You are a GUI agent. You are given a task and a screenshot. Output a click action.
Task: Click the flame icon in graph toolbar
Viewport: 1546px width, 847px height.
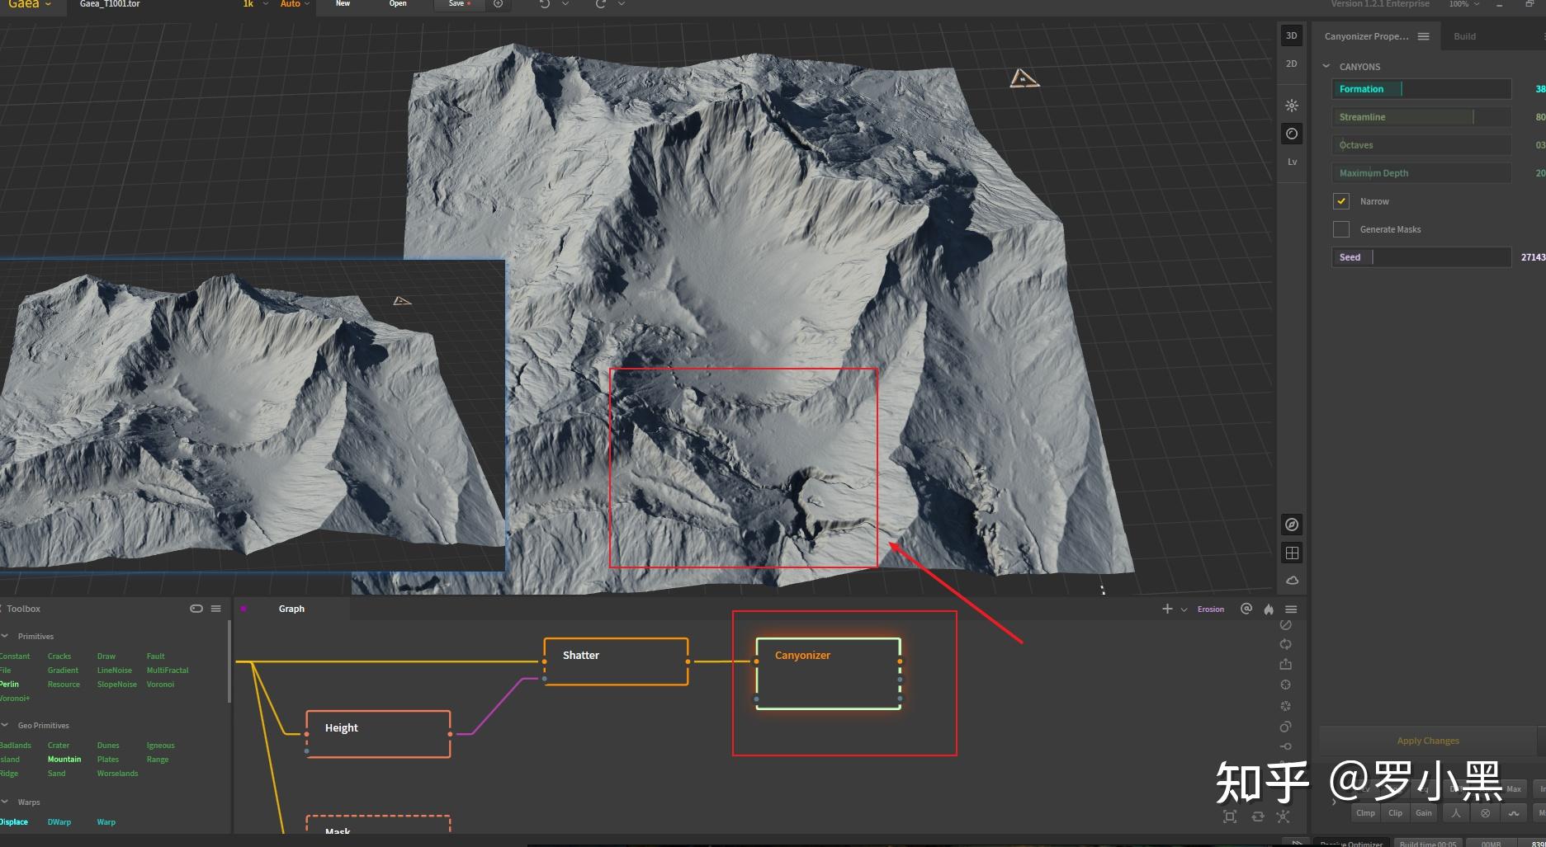1269,609
